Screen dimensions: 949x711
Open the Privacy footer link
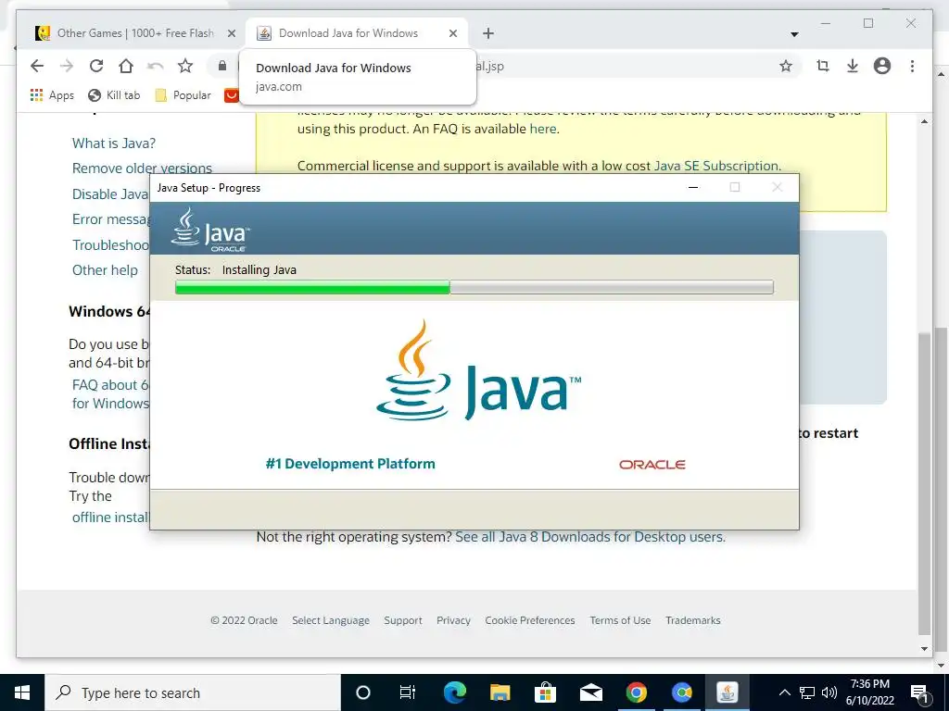click(453, 620)
